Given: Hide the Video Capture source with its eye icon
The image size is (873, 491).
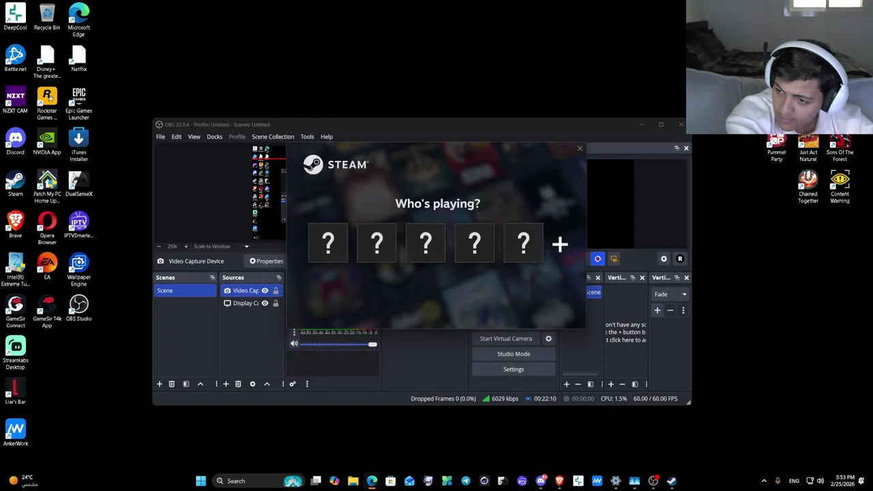Looking at the screenshot, I should [265, 291].
